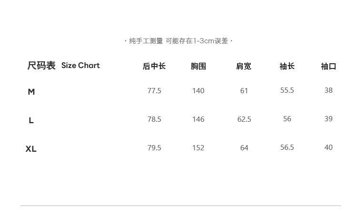Select the 39 cuff value for L
The height and width of the screenshot is (215, 357).
328,119
